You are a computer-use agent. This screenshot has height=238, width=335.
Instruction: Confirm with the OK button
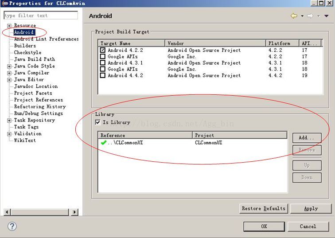(x=264, y=226)
